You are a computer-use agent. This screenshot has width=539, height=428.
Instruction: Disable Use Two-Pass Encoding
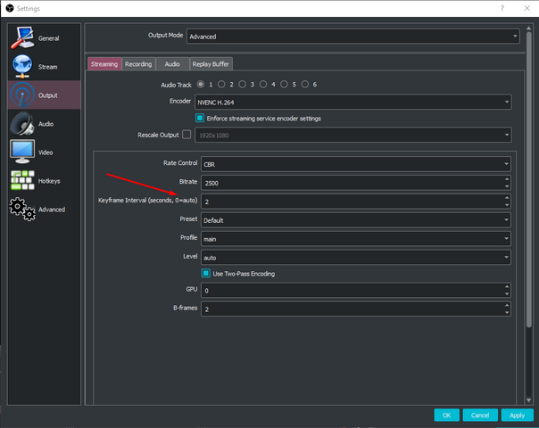[205, 274]
